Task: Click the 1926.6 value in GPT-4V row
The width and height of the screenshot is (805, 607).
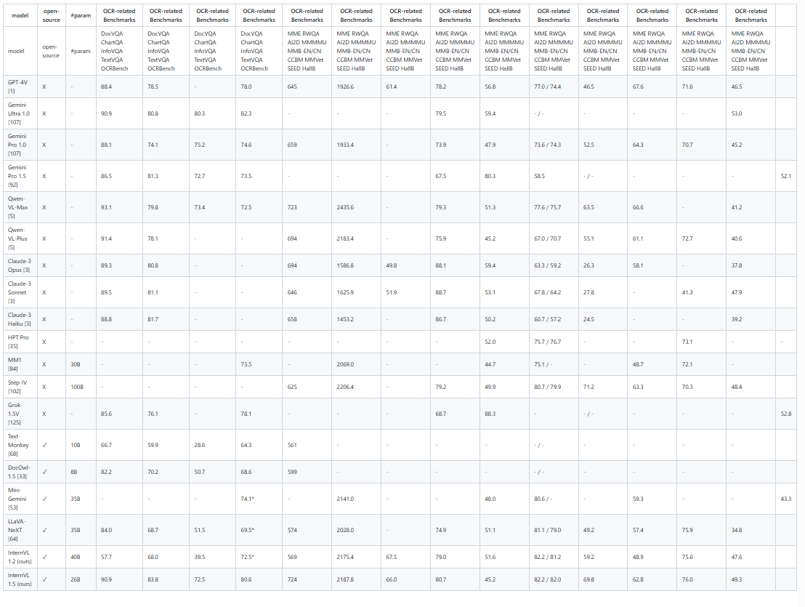Action: pyautogui.click(x=345, y=87)
